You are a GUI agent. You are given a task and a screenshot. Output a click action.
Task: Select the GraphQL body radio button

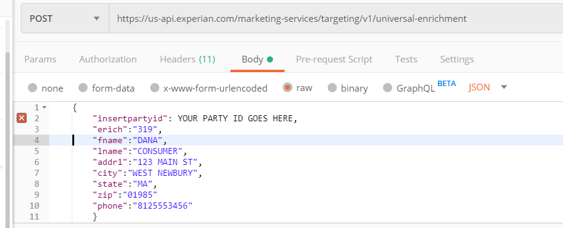(387, 88)
